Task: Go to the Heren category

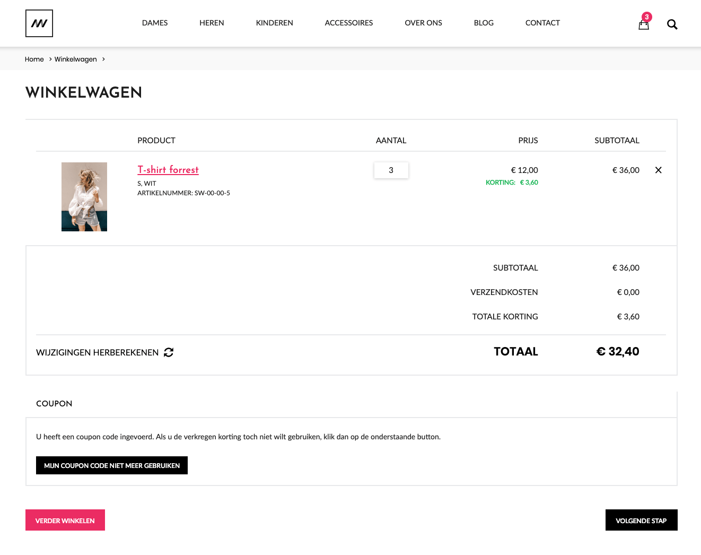Action: coord(212,23)
